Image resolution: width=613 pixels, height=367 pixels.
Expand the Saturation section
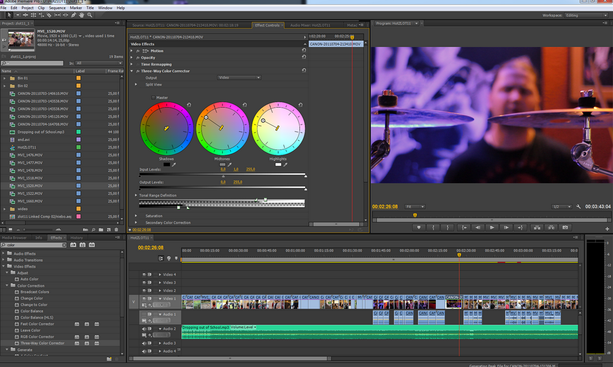coord(136,216)
